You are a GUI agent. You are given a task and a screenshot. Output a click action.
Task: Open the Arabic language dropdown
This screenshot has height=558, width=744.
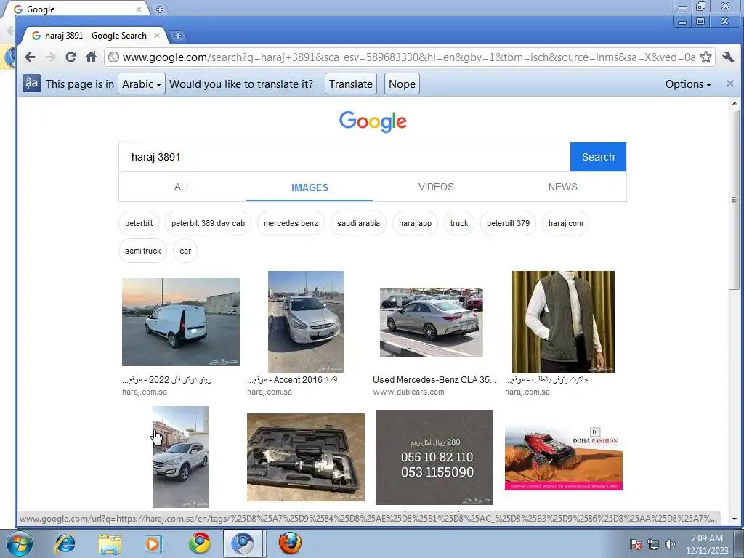[142, 84]
